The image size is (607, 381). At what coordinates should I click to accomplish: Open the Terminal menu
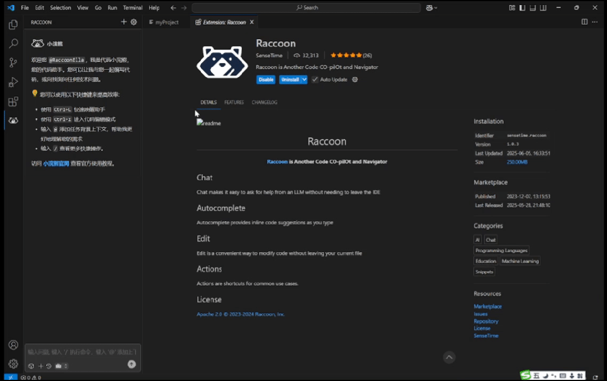tap(132, 8)
